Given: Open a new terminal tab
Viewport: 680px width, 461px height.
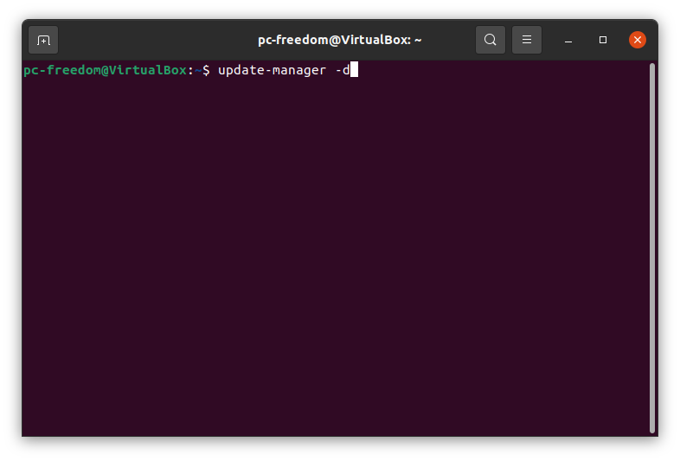Looking at the screenshot, I should point(43,40).
